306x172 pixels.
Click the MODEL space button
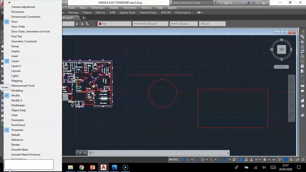[174, 160]
